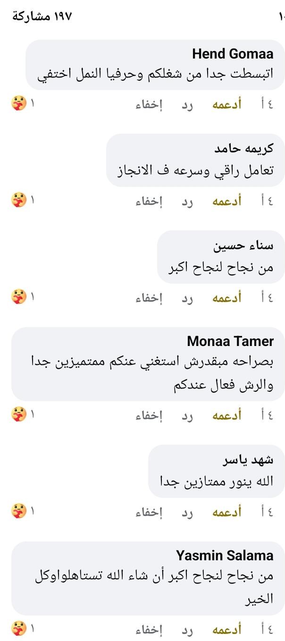Toggle أدعمه reaction on Monaa Tamer's comment

[x=226, y=415]
